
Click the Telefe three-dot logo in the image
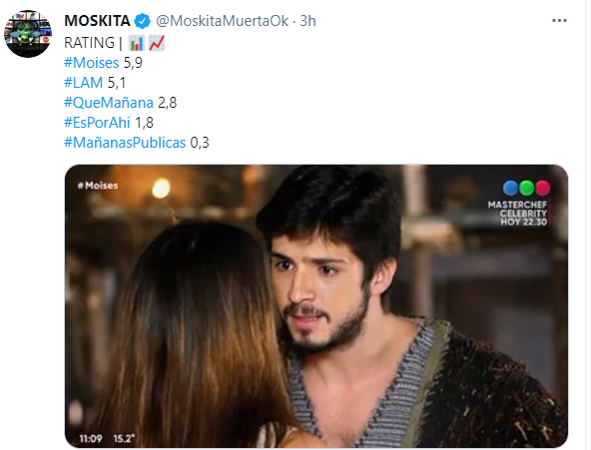point(526,188)
